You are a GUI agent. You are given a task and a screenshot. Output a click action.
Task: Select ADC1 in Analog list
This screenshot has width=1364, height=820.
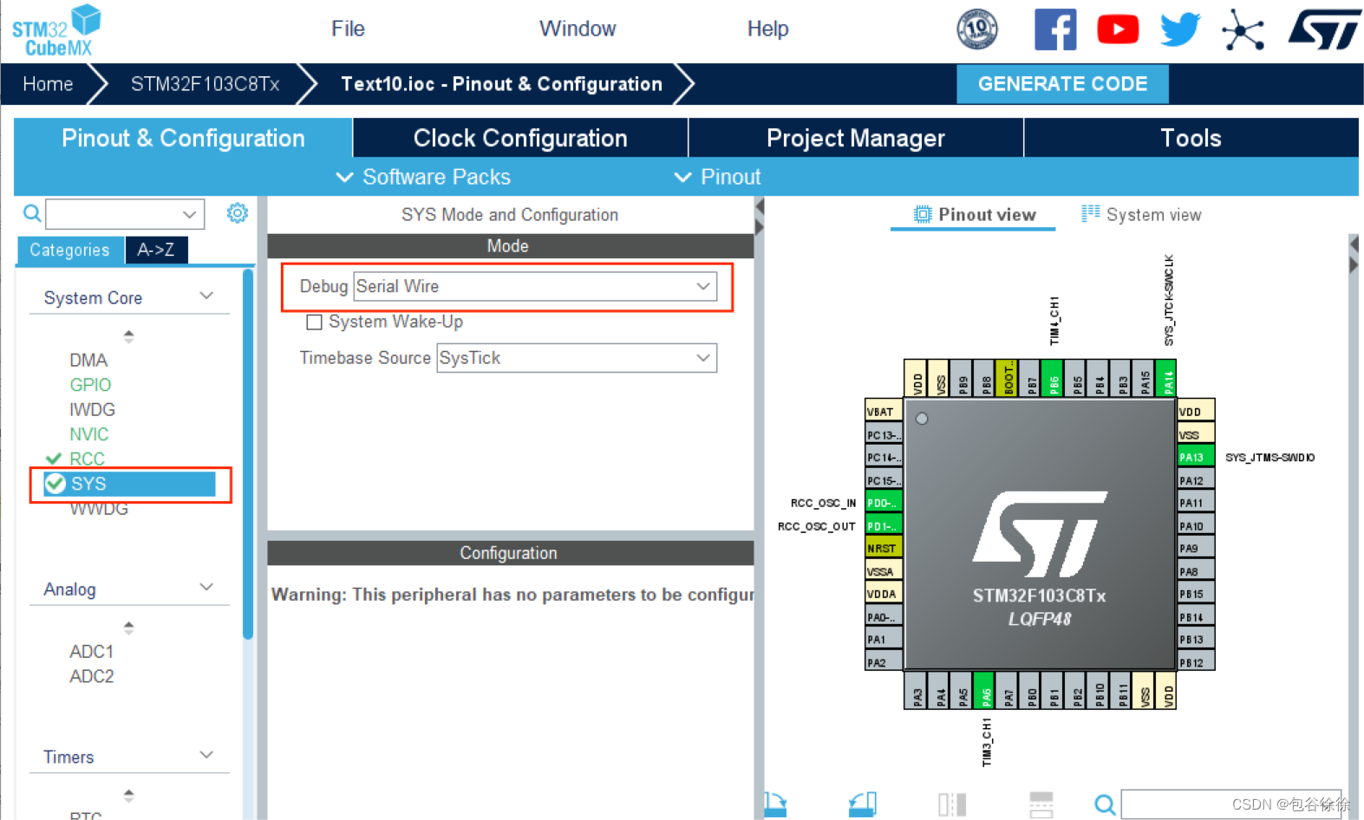(x=91, y=651)
